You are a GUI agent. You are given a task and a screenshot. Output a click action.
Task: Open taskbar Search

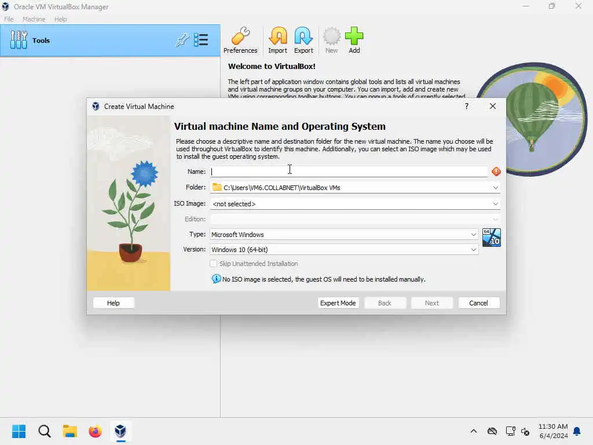click(x=44, y=431)
